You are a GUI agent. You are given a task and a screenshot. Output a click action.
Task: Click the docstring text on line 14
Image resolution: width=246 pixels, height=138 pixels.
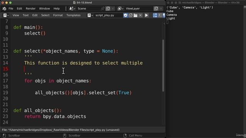point(83,63)
